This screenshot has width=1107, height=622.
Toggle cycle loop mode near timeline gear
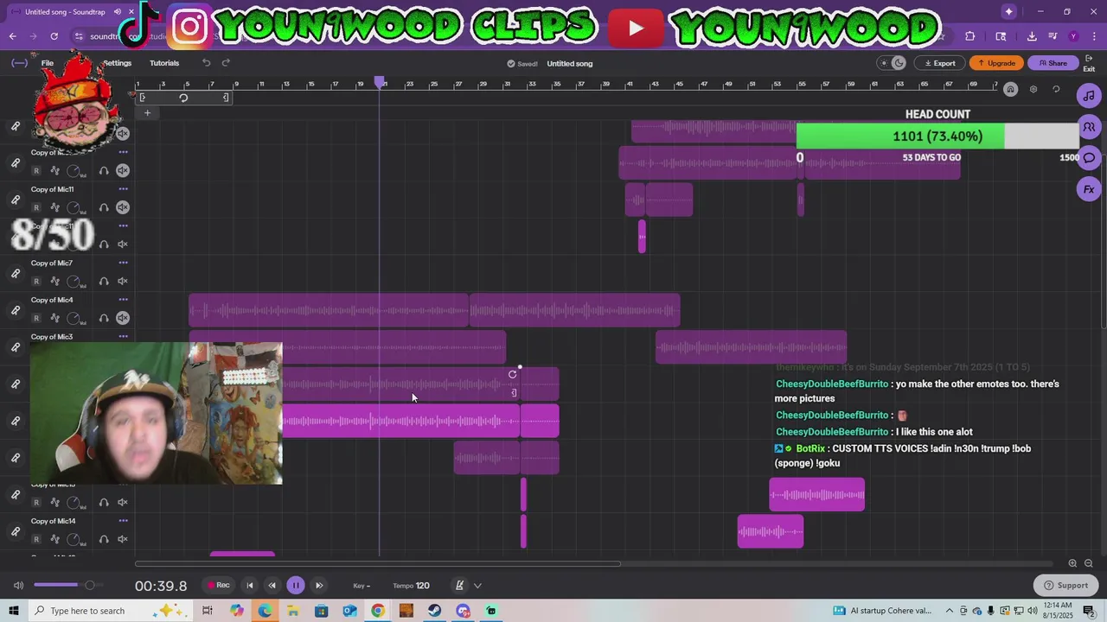point(1056,89)
